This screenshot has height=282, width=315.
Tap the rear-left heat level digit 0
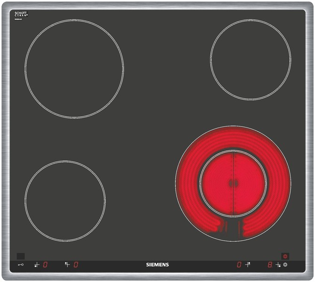(x=76, y=265)
